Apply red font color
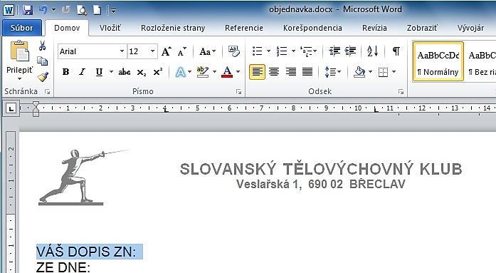 point(227,72)
